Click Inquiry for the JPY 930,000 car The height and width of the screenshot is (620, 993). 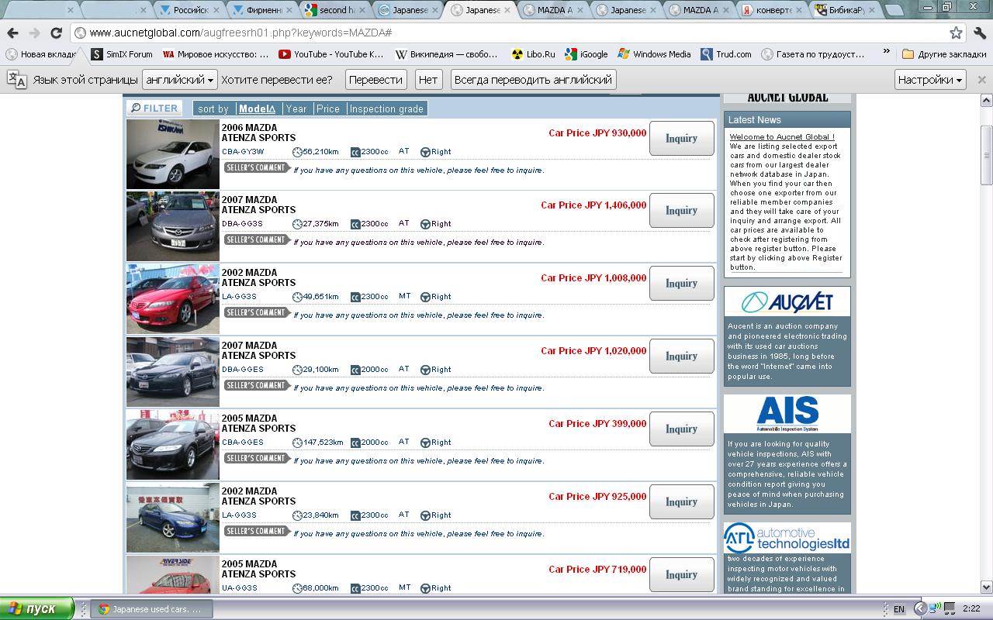[681, 138]
